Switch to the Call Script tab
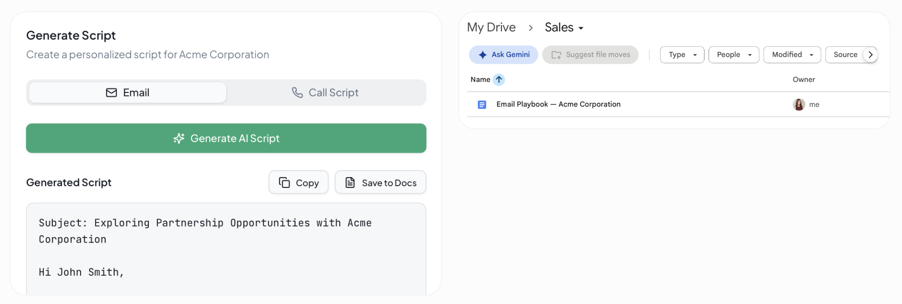Image resolution: width=902 pixels, height=304 pixels. point(325,93)
